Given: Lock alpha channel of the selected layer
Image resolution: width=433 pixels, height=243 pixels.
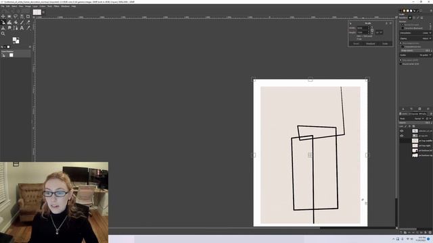Looking at the screenshot, I should (413, 126).
